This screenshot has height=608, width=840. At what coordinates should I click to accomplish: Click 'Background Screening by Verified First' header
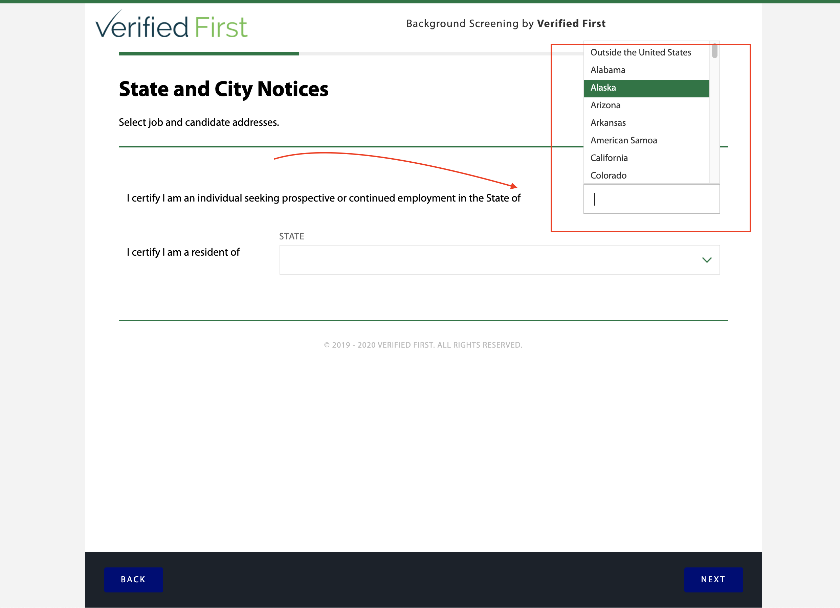tap(506, 24)
